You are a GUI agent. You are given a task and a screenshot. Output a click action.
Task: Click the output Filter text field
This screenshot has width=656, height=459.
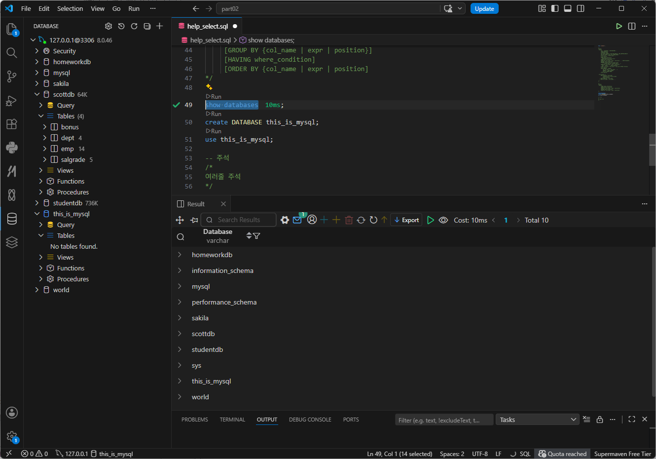point(444,420)
